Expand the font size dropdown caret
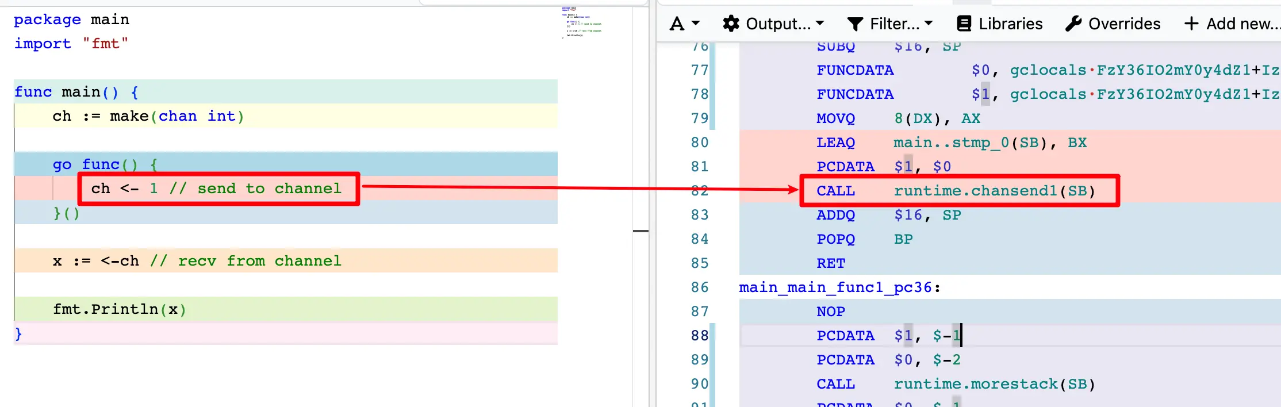This screenshot has width=1281, height=407. click(x=696, y=24)
